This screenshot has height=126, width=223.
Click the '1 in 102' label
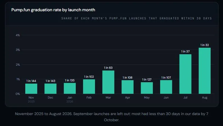(x=89, y=77)
